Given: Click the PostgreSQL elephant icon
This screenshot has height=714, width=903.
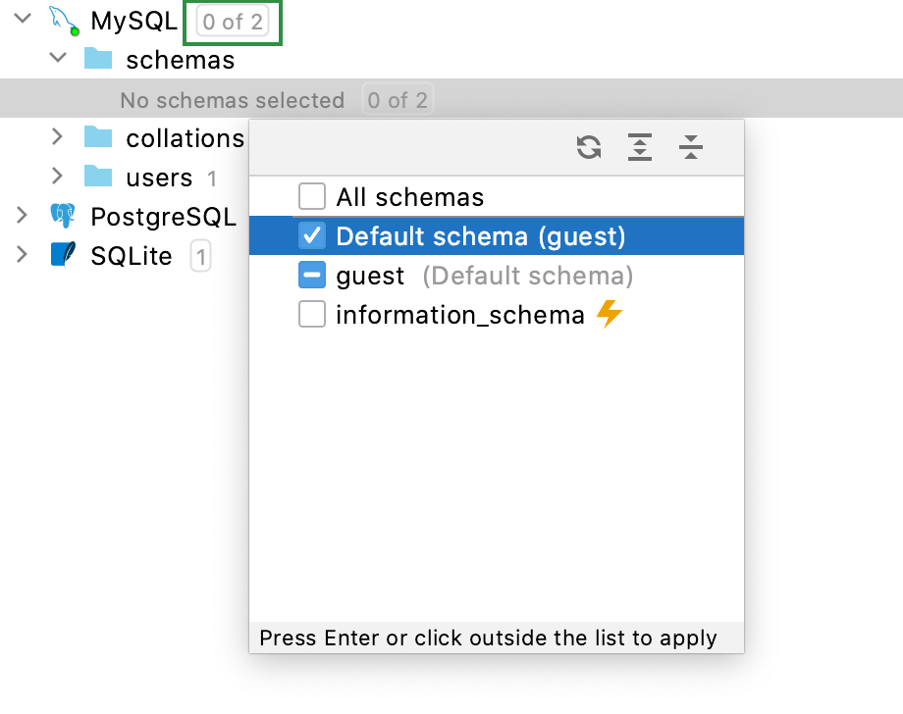Looking at the screenshot, I should pos(64,217).
